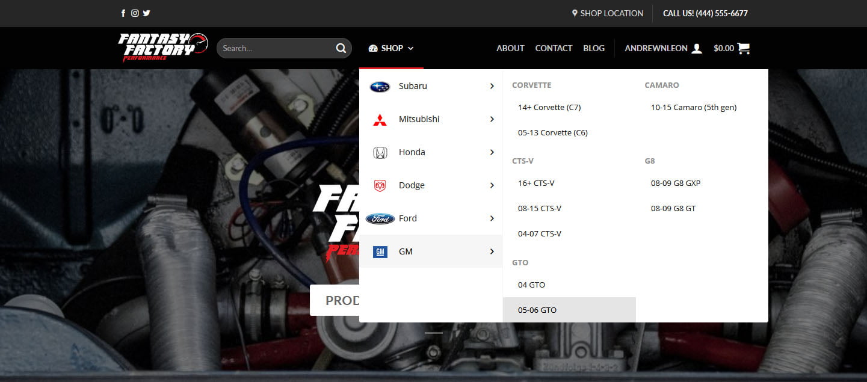
Task: Click the partially hidden PROD button
Action: click(x=335, y=300)
